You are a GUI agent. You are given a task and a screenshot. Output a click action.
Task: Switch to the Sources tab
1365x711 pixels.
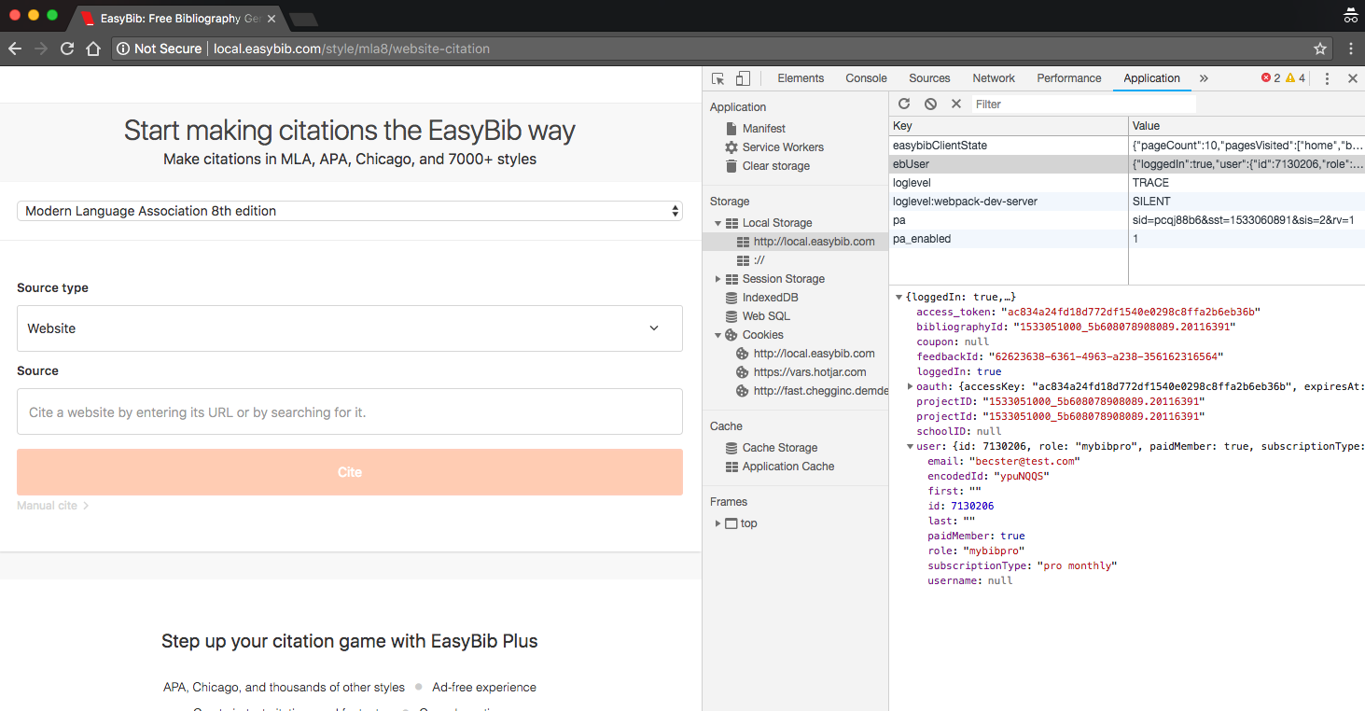tap(929, 78)
